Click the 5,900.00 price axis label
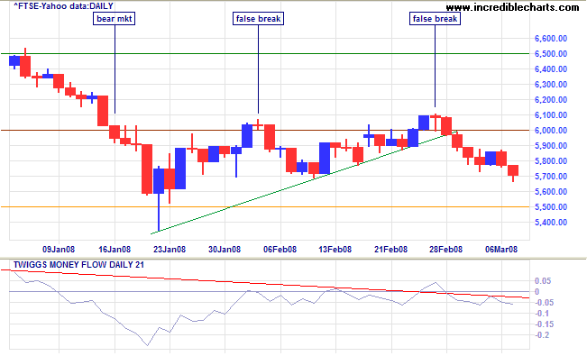 tap(551, 146)
